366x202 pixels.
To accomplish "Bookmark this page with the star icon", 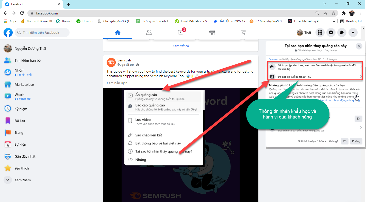I will click(x=334, y=13).
